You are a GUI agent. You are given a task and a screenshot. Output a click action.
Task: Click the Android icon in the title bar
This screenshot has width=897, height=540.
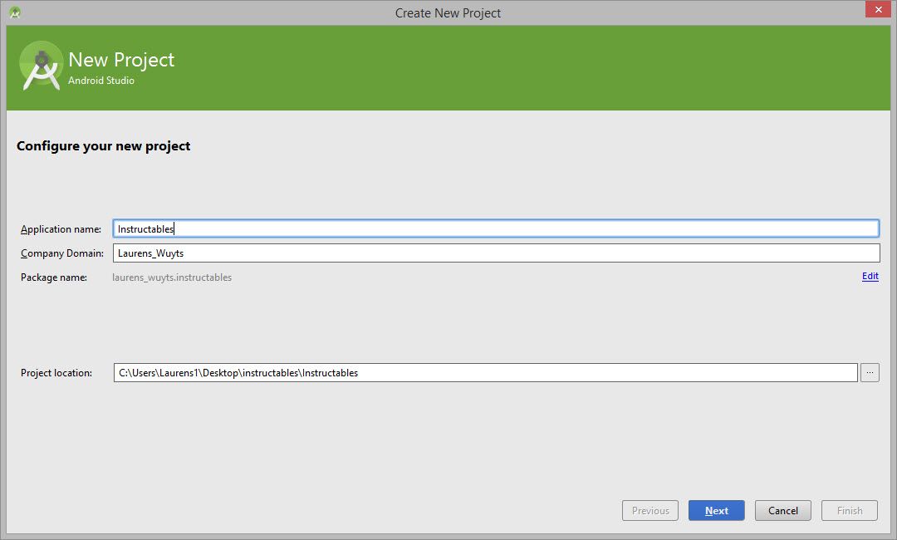pos(15,12)
